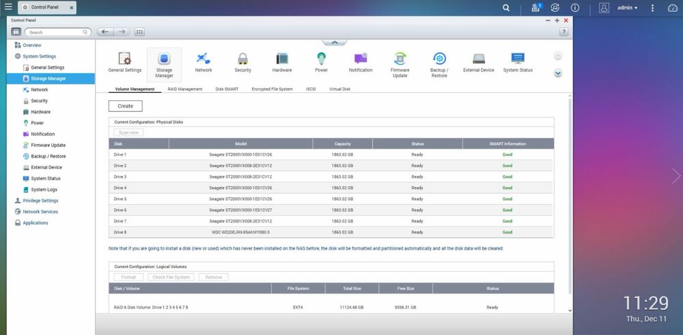The width and height of the screenshot is (683, 335).
Task: Open the Notification icon
Action: (360, 60)
